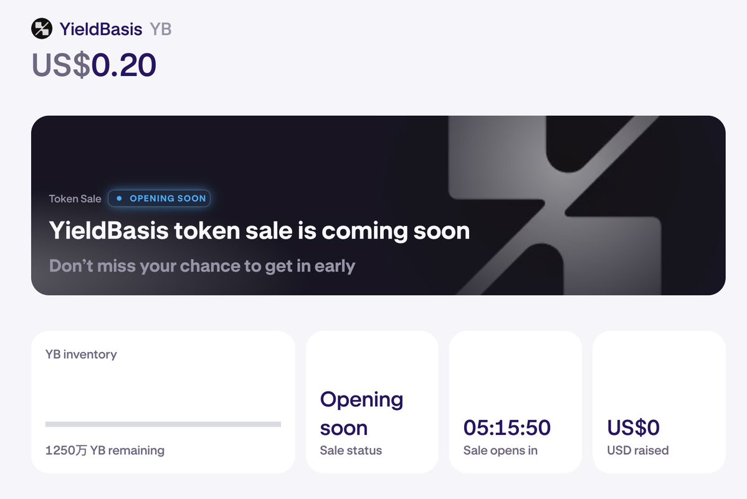
Task: Click the US$0 raised amount
Action: coord(633,427)
